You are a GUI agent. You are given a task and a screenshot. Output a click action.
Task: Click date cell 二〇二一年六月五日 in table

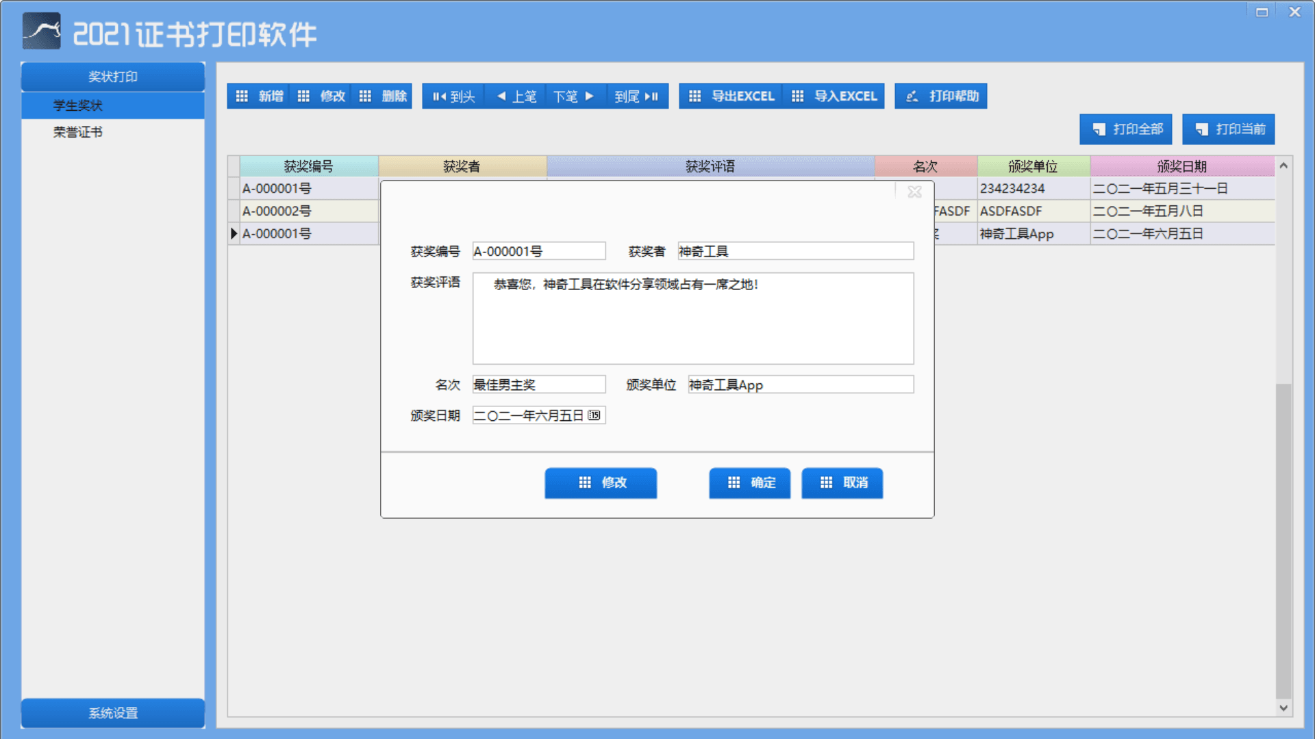[x=1182, y=233]
